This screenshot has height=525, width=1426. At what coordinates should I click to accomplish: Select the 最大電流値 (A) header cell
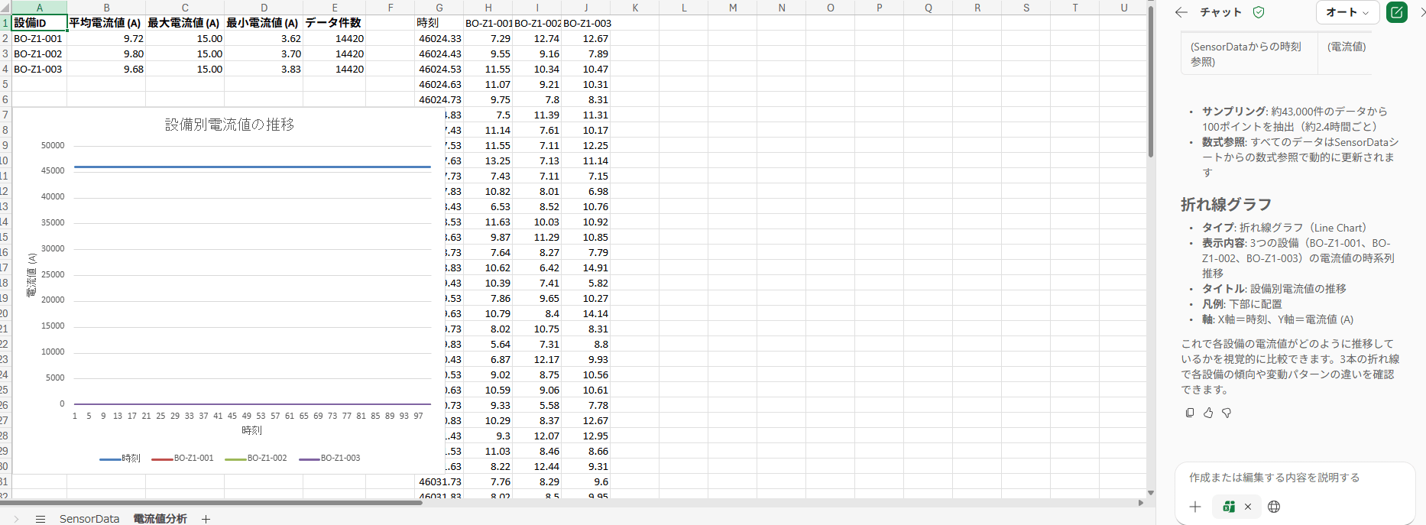click(x=185, y=23)
